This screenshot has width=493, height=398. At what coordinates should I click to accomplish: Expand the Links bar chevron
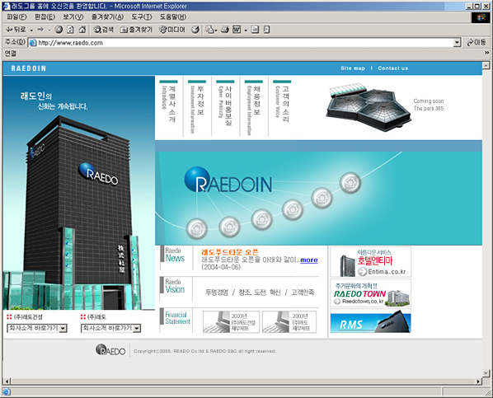486,53
